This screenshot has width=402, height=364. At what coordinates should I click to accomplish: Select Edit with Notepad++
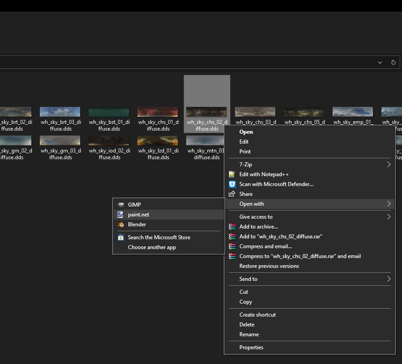point(310,174)
